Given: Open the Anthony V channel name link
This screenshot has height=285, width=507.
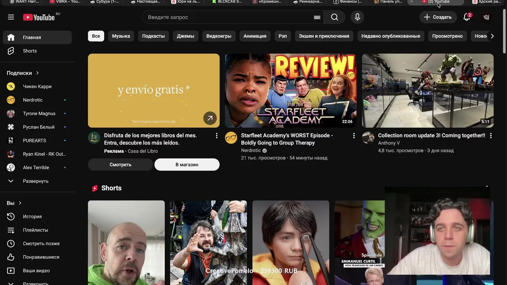Looking at the screenshot, I should (x=389, y=143).
